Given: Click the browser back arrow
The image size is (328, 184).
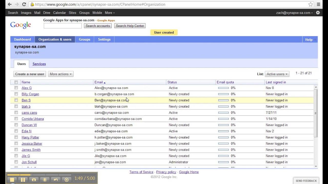Looking at the screenshot, I should tap(10, 4).
